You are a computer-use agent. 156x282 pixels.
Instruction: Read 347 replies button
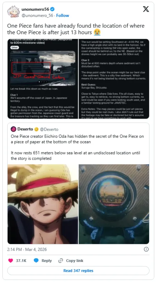point(78,271)
